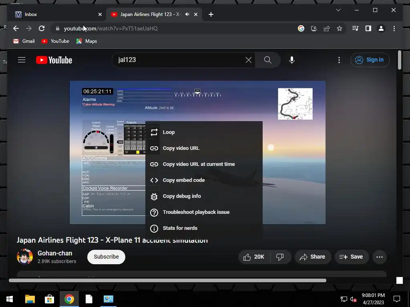The image size is (410, 307).
Task: Go forward in browser history
Action: pyautogui.click(x=29, y=28)
